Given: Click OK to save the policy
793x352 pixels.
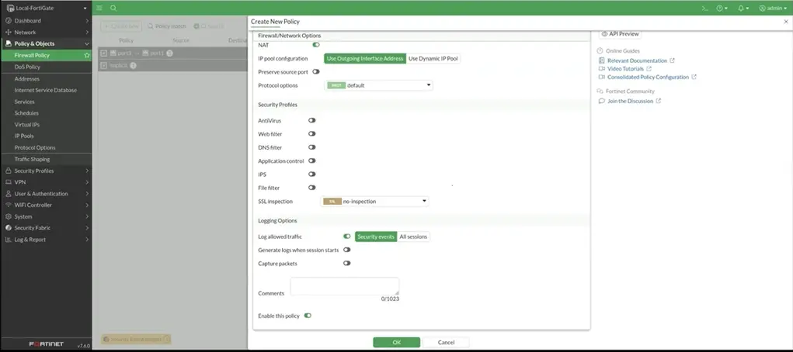Looking at the screenshot, I should coord(396,343).
